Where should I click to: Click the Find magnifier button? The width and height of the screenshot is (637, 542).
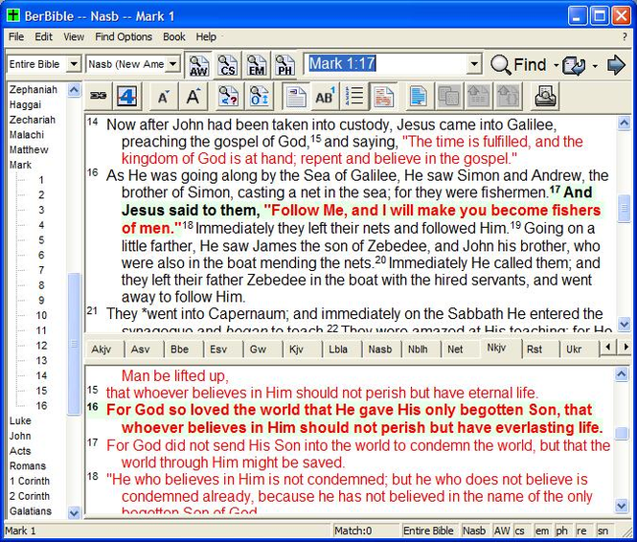coord(518,64)
